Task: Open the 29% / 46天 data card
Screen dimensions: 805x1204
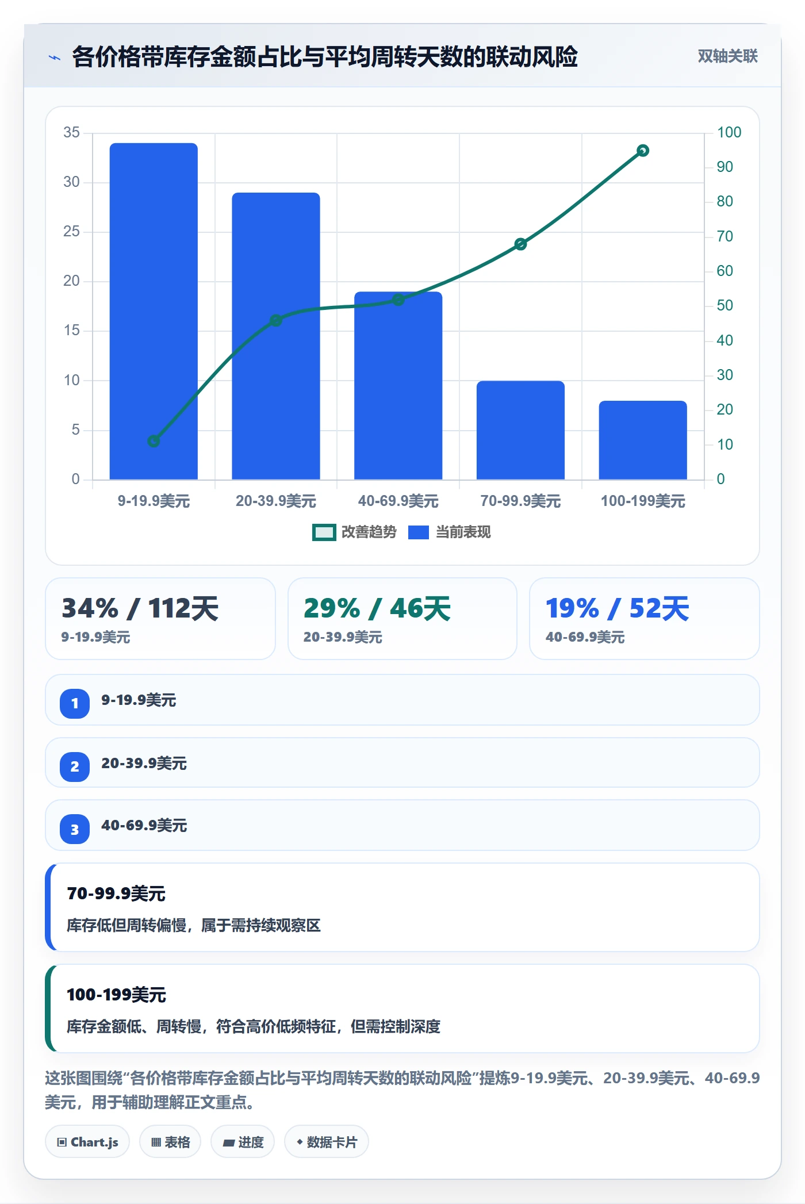Action: pyautogui.click(x=402, y=619)
